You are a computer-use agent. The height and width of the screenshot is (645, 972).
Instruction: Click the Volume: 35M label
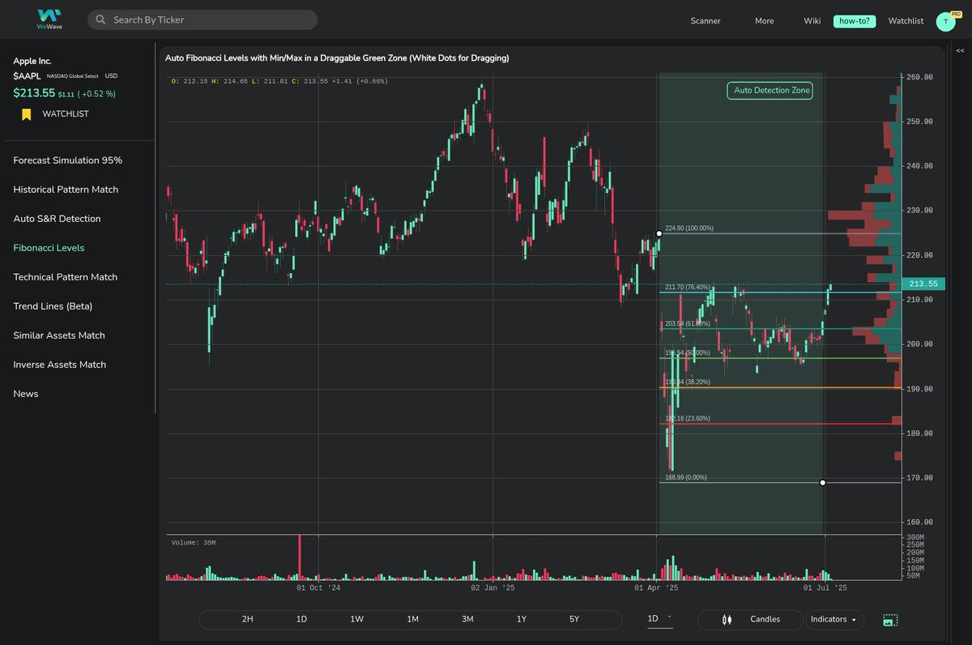(x=194, y=542)
